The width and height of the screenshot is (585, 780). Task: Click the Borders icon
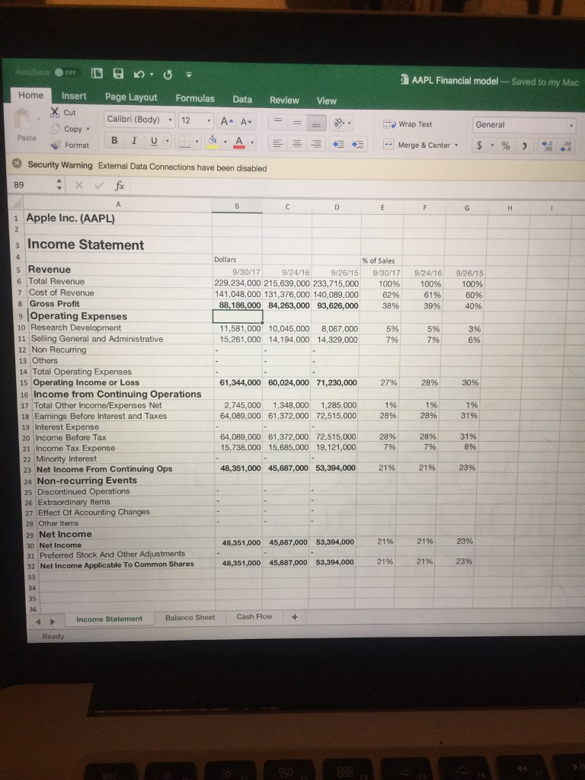(x=184, y=142)
